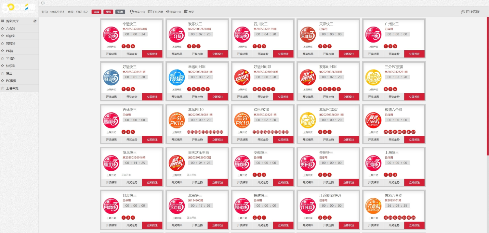Open 消息中心 message center icon
489x233 pixels.
pos(167,12)
